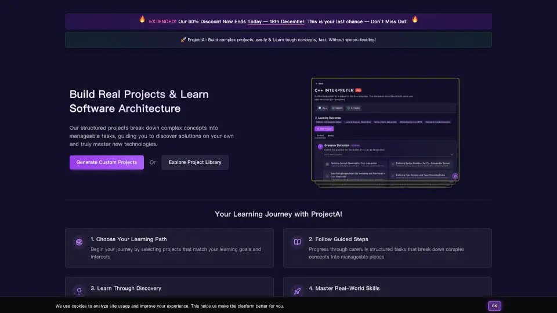Click the rocket emoji in ProjectAI banner
The height and width of the screenshot is (313, 557).
point(183,39)
